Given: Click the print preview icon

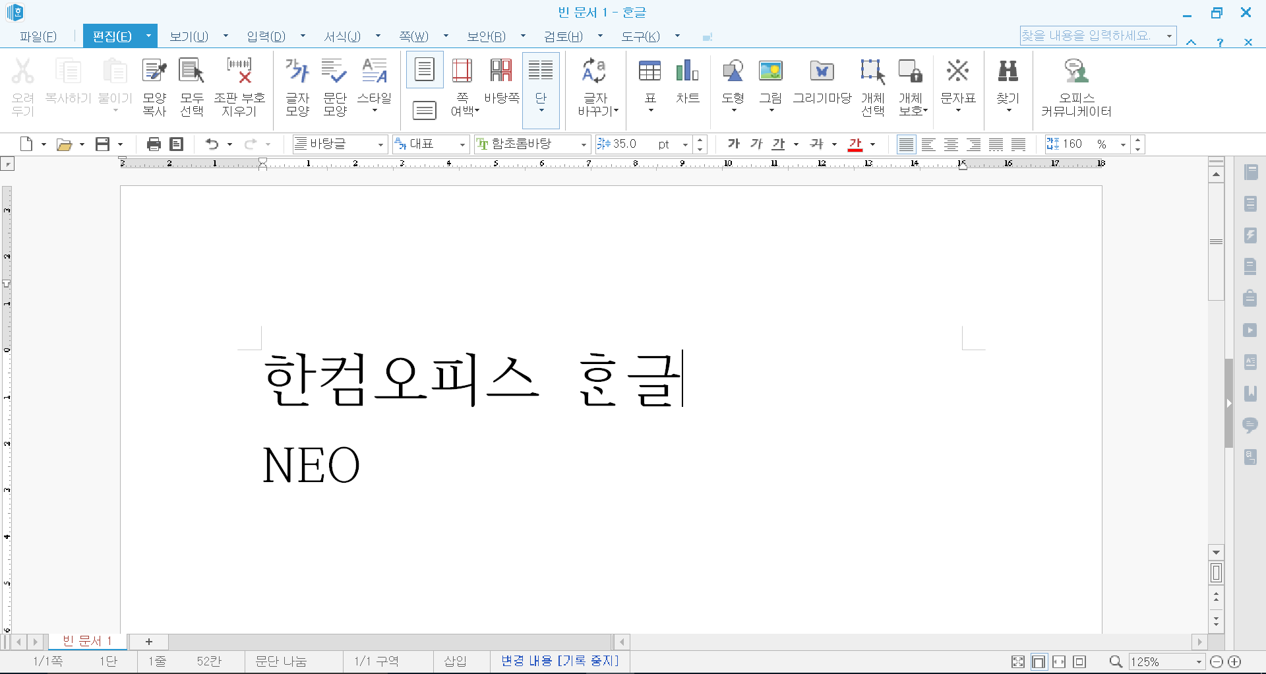Looking at the screenshot, I should pyautogui.click(x=177, y=144).
